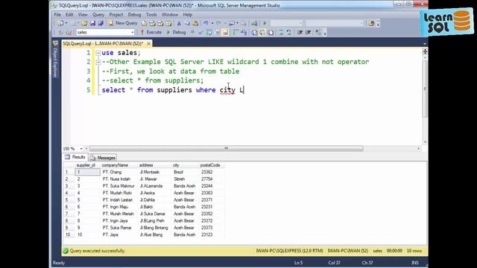Click the split-window handle above editor scrollbar

pyautogui.click(x=425, y=51)
